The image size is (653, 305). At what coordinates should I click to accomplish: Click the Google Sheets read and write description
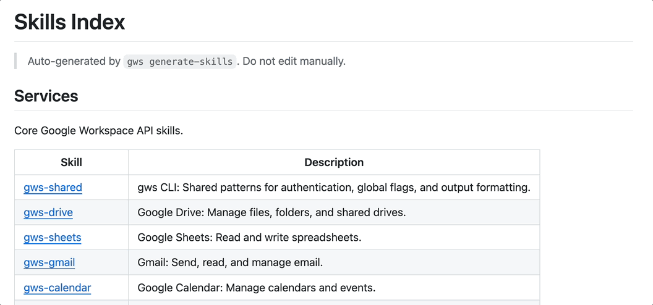(249, 237)
